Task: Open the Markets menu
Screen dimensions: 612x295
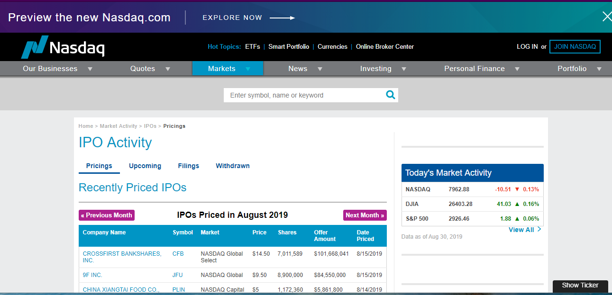Action: click(x=221, y=69)
